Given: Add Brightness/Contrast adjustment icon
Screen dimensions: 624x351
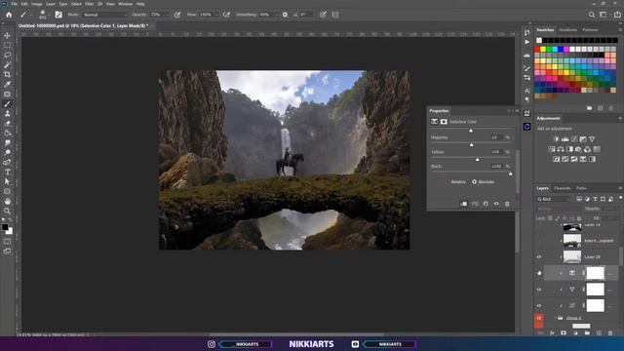Looking at the screenshot, I should point(556,138).
